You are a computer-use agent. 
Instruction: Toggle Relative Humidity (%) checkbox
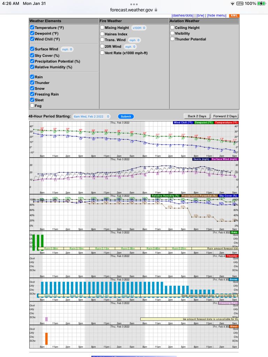tap(32, 67)
